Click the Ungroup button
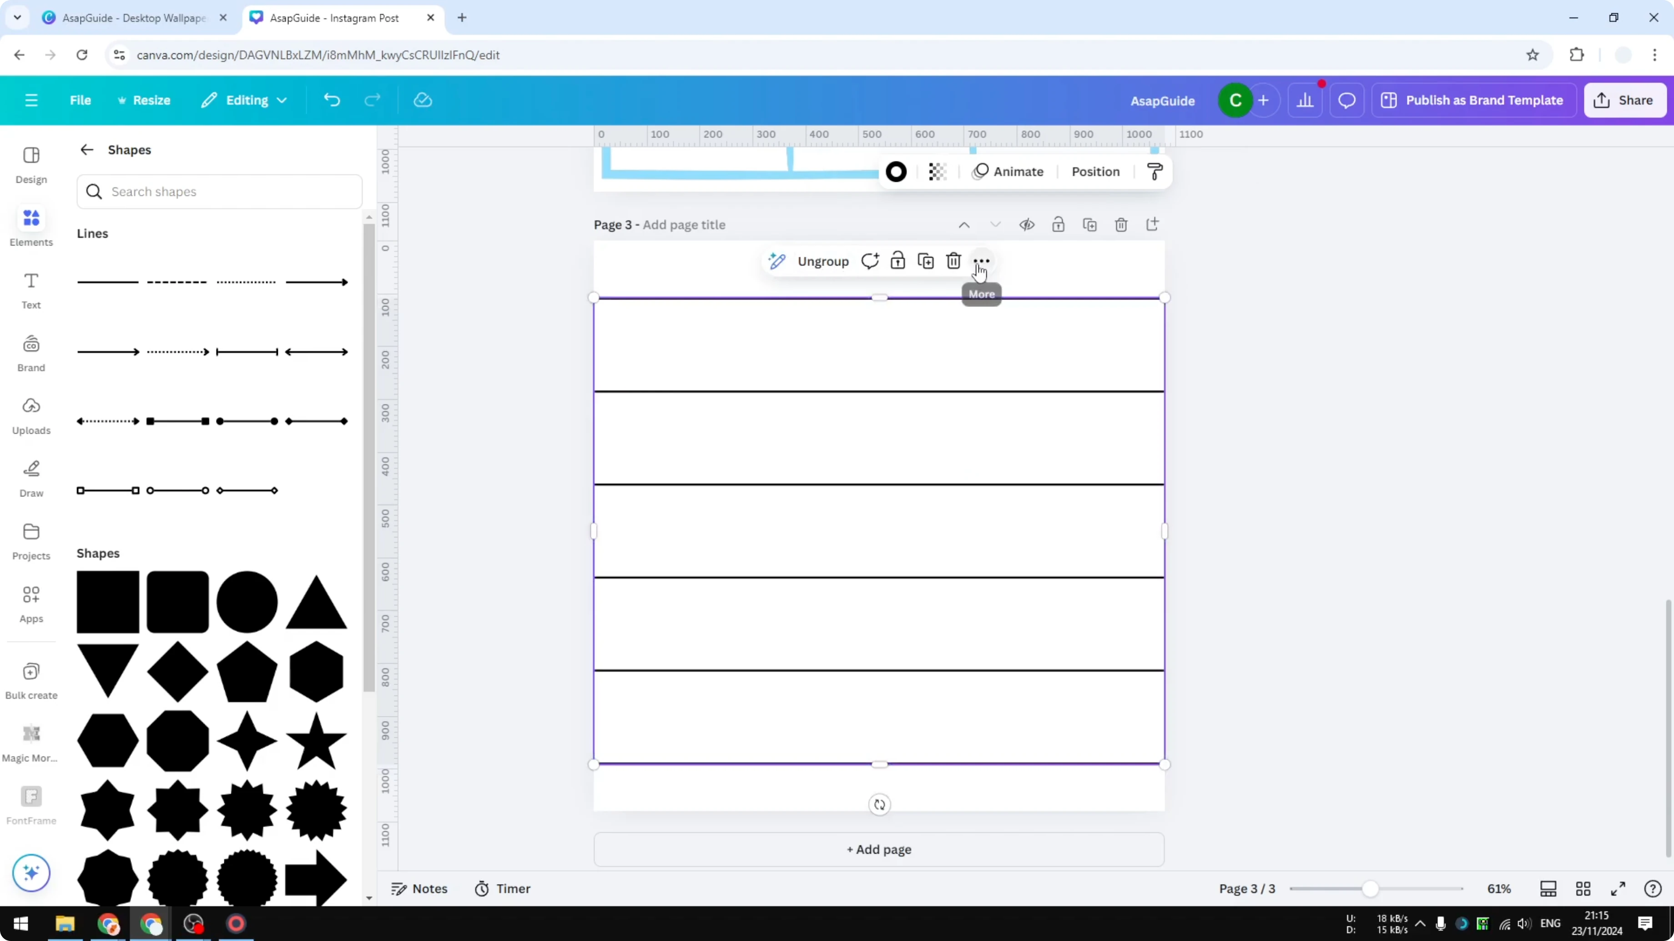Image resolution: width=1674 pixels, height=941 pixels. click(823, 260)
